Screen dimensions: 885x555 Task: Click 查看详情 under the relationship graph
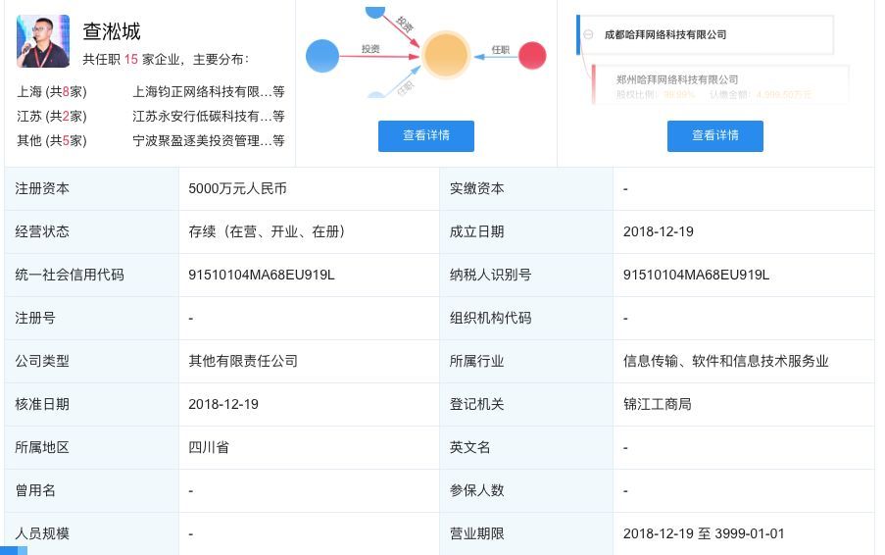(426, 135)
